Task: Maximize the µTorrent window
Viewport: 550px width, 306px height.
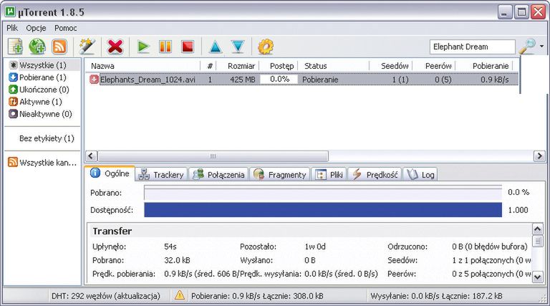Action: tap(521, 12)
